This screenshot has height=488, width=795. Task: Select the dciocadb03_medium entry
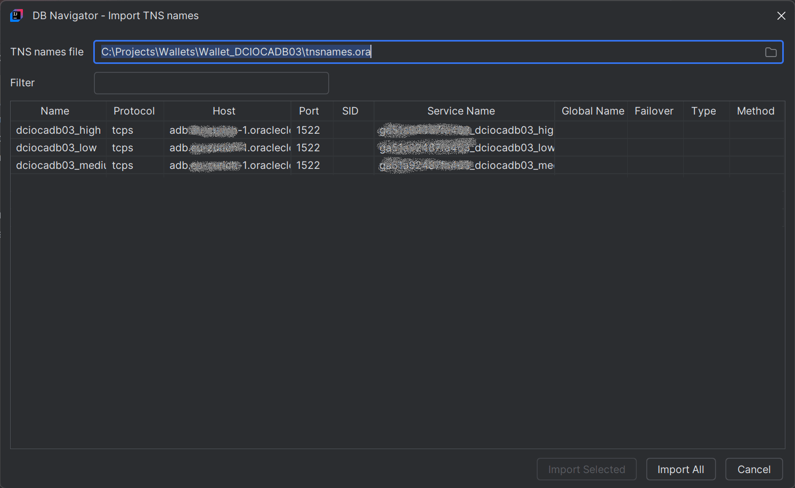(x=59, y=165)
